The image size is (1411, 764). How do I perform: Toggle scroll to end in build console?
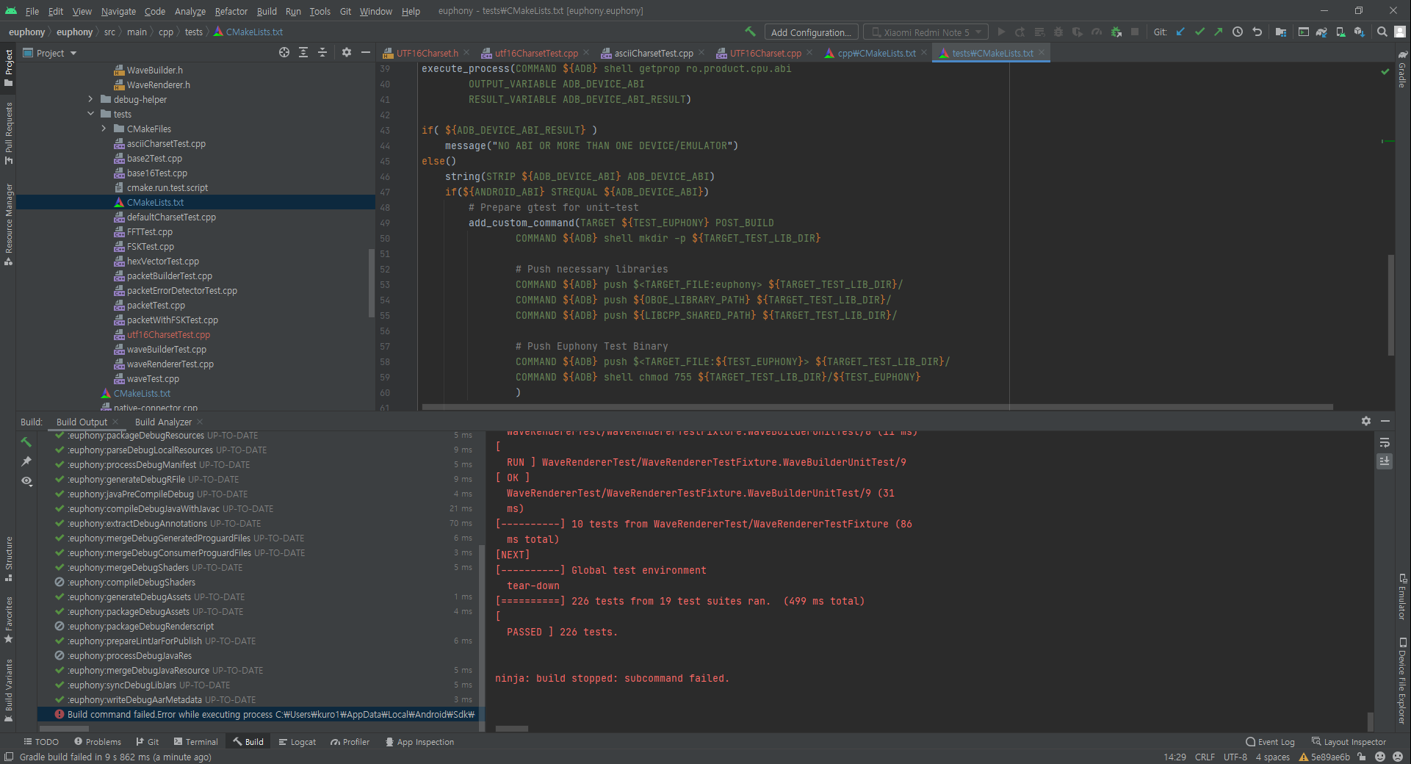[1385, 461]
